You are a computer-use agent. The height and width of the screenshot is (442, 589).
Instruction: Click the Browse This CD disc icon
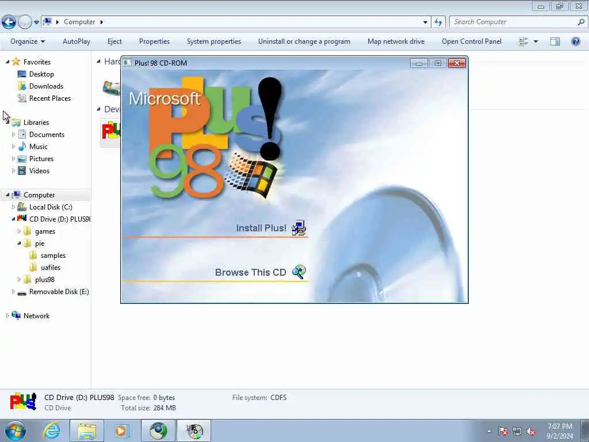click(x=299, y=272)
